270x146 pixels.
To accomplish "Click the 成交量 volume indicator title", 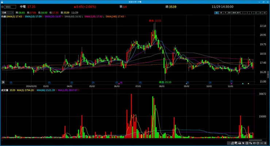I will tap(5, 90).
